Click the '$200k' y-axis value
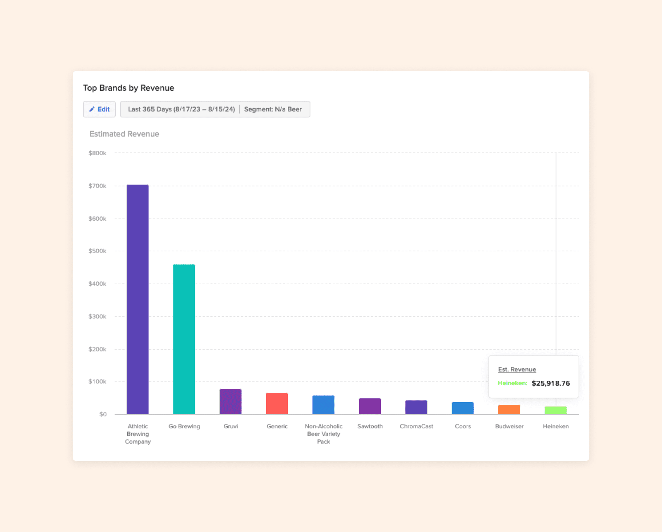 (x=97, y=349)
